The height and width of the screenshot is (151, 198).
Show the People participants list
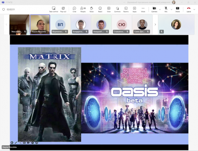pyautogui.click(x=83, y=9)
